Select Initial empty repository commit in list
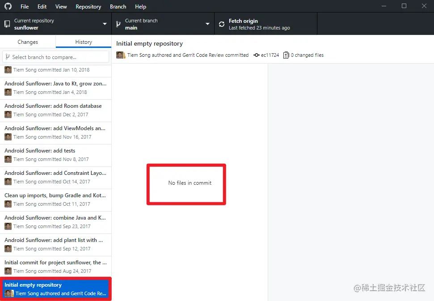The image size is (434, 301). click(x=55, y=289)
